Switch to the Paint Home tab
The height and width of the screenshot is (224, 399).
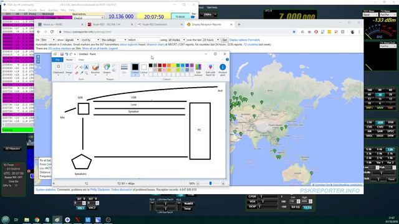click(x=69, y=60)
